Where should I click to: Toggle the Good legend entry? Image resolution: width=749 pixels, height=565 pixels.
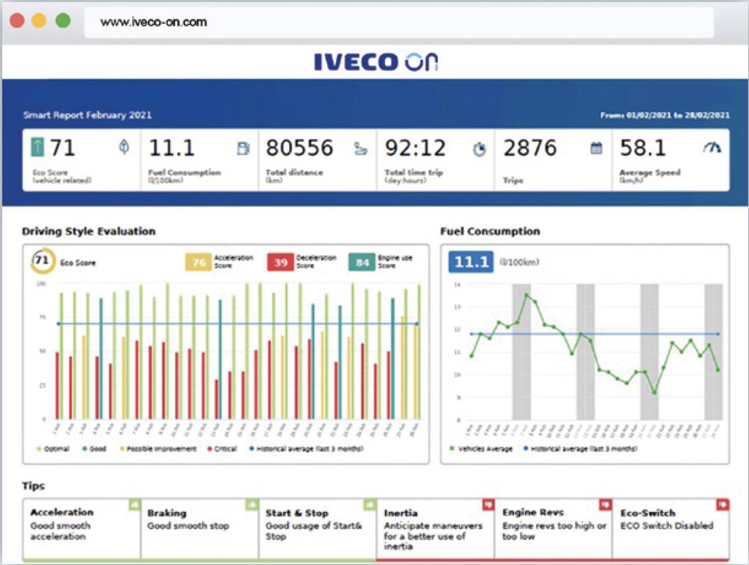(x=94, y=449)
